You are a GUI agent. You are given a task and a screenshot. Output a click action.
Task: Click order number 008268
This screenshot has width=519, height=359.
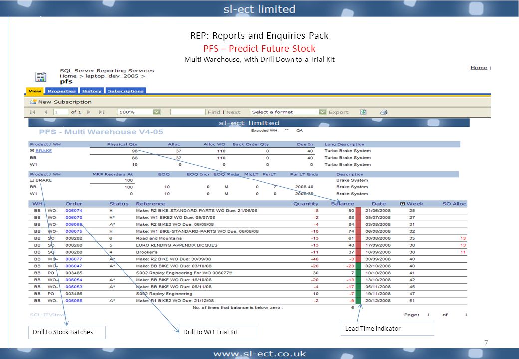coord(74,245)
